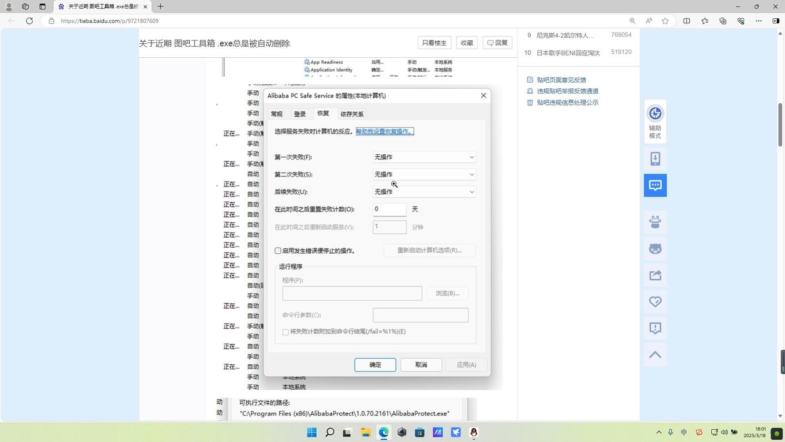Image resolution: width=785 pixels, height=442 pixels.
Task: Open the volume tray icon
Action: [724, 432]
